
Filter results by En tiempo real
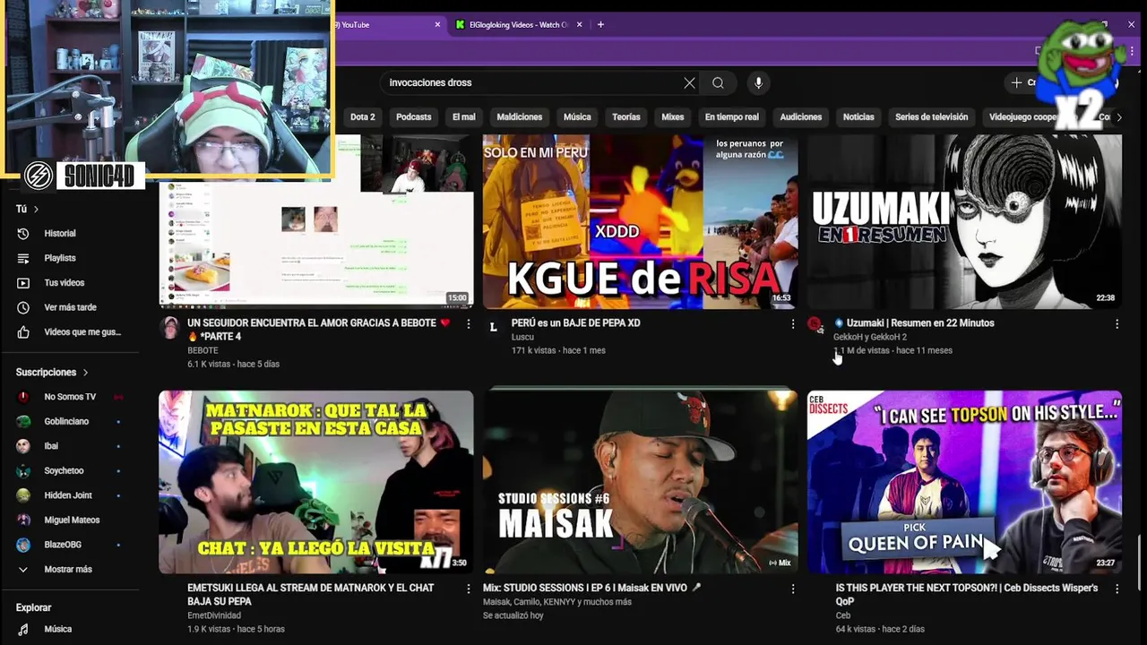(731, 116)
